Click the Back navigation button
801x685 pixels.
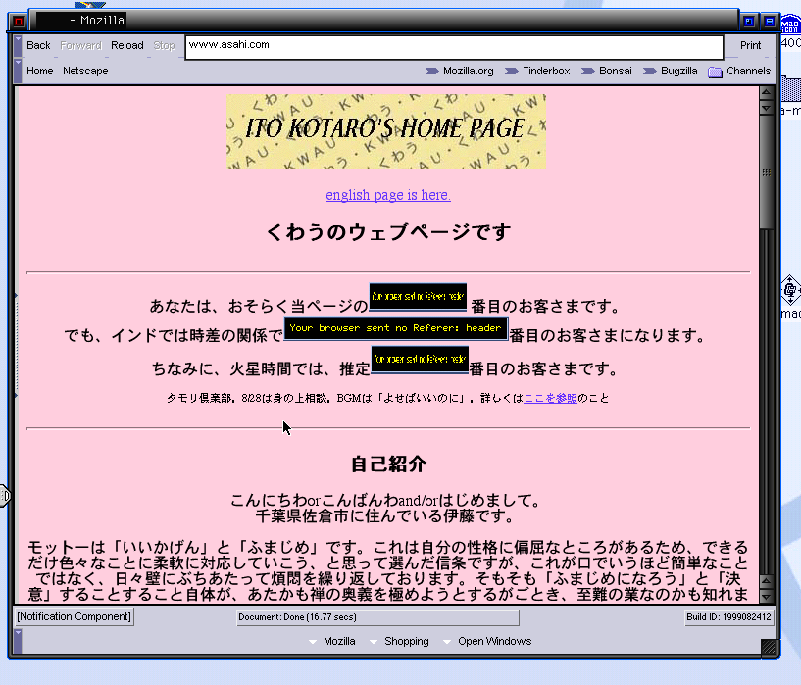coord(38,45)
